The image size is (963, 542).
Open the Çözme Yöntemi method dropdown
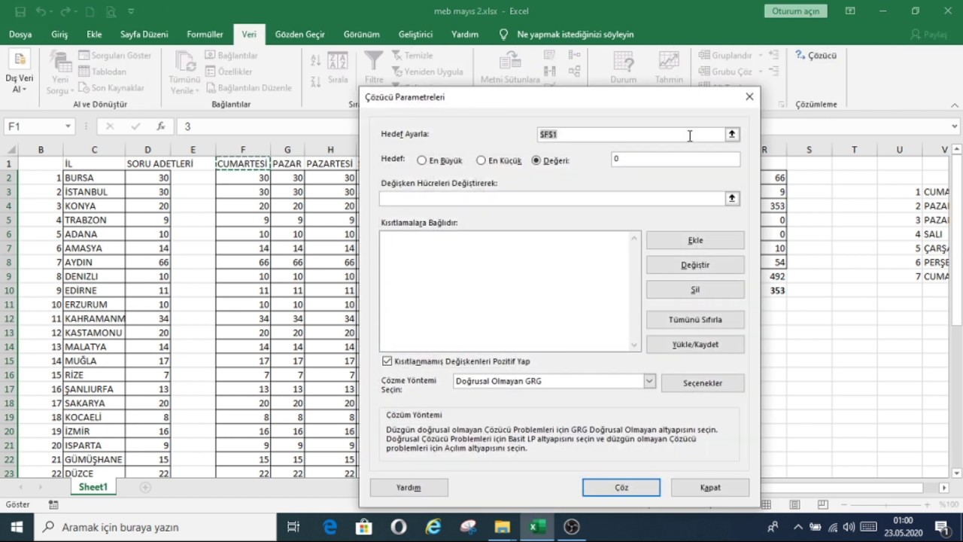tap(649, 381)
